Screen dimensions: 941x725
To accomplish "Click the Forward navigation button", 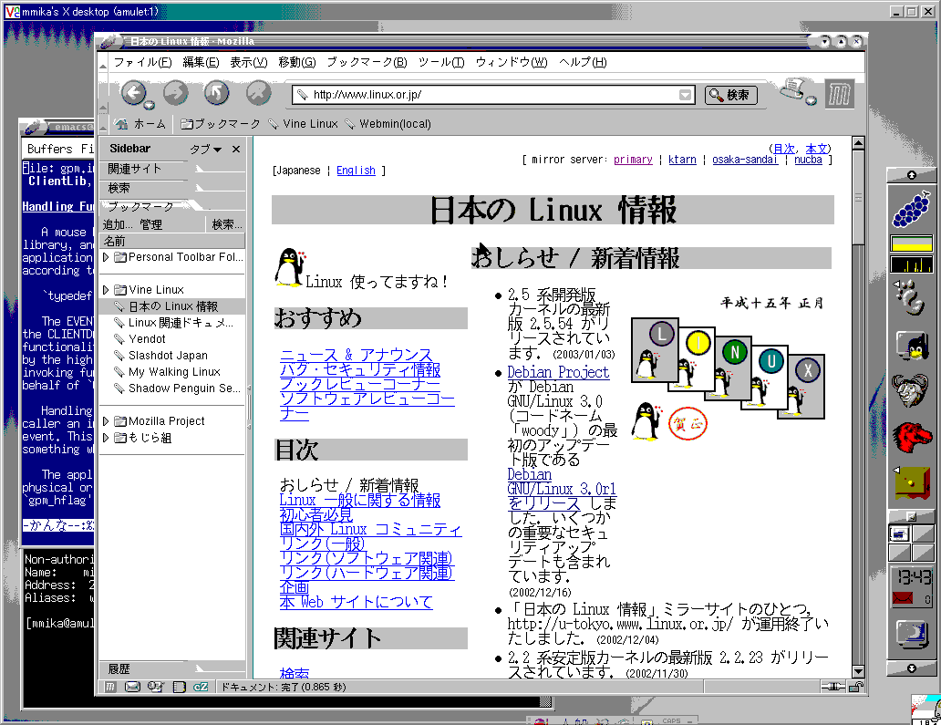I will coord(176,93).
